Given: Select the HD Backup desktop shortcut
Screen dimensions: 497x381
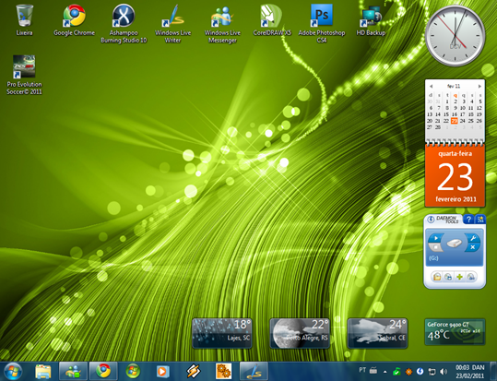Looking at the screenshot, I should click(371, 19).
